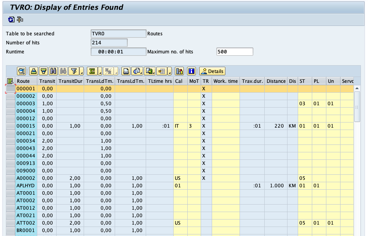Select row A00002 using its row selector
The image size is (368, 236).
click(x=10, y=178)
